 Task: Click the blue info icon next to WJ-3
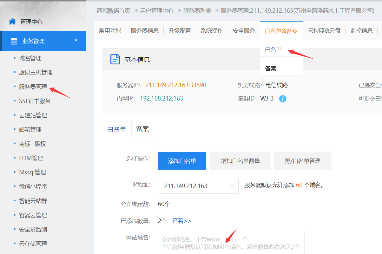[x=283, y=99]
